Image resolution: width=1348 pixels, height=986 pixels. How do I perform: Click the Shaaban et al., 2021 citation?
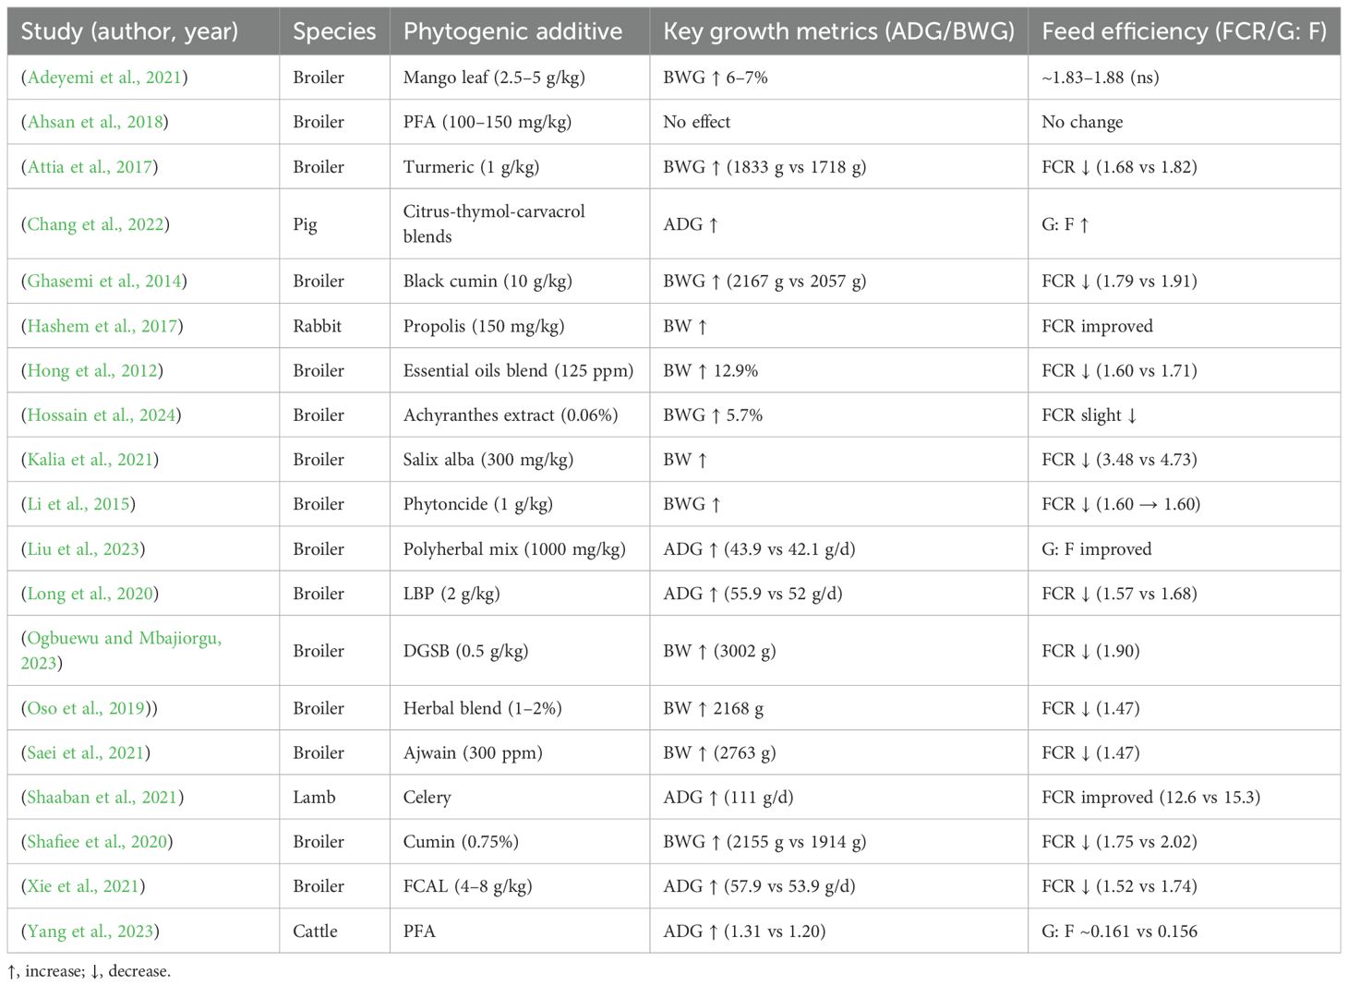pos(102,798)
